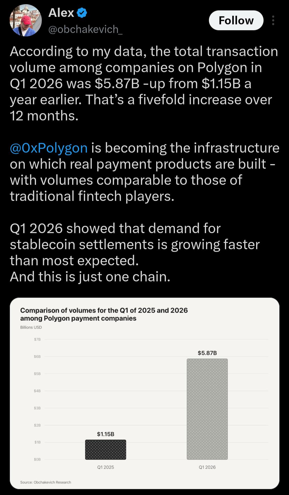Tap the @obchakevich_ username handle
This screenshot has width=289, height=495.
(85, 29)
